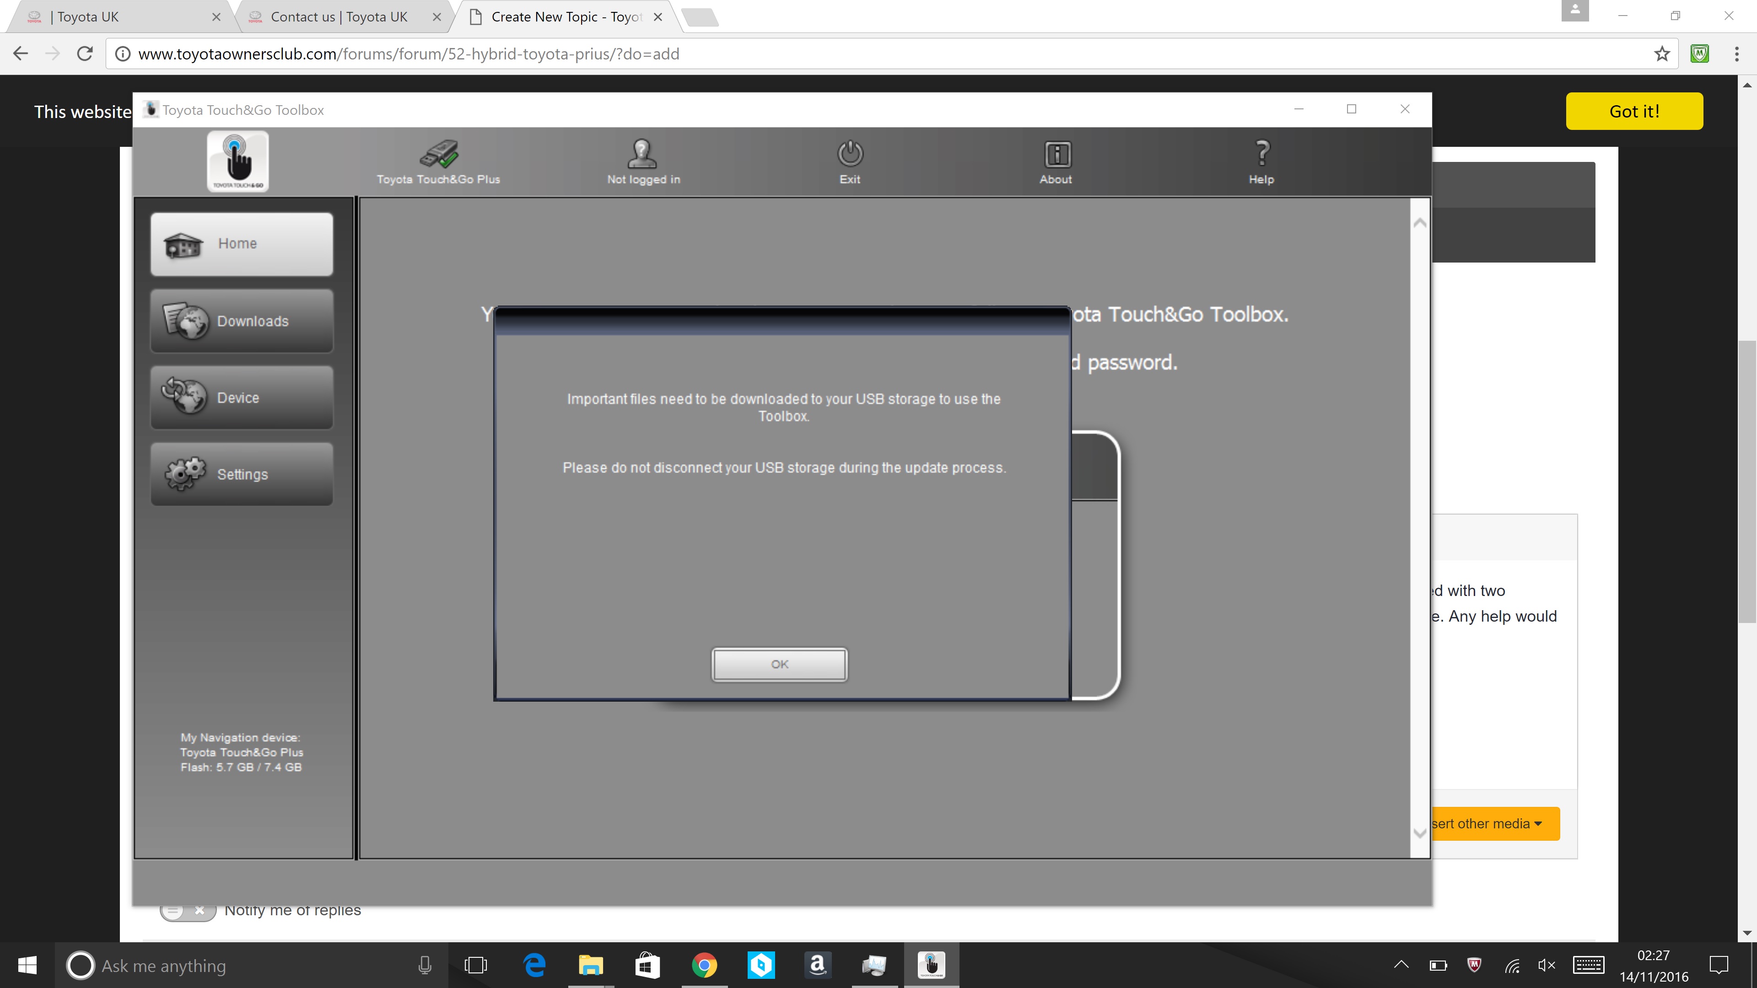1757x988 pixels.
Task: Confirm the USB storage dialog with OK
Action: coord(779,664)
